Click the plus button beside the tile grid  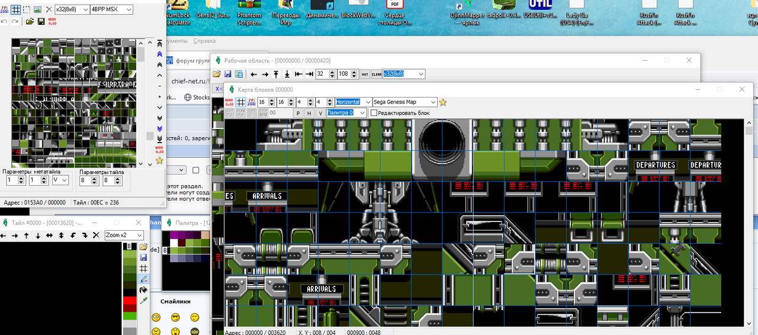pos(159,96)
